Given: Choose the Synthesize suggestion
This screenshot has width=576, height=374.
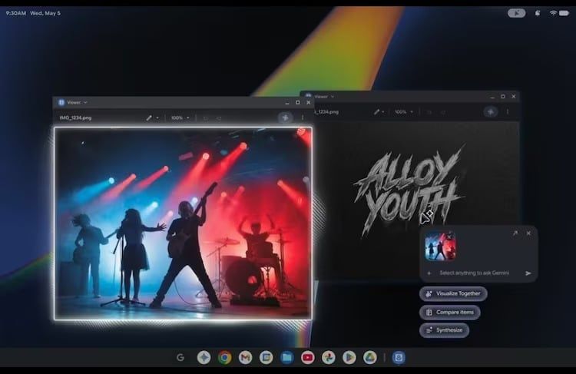Looking at the screenshot, I should tap(444, 330).
